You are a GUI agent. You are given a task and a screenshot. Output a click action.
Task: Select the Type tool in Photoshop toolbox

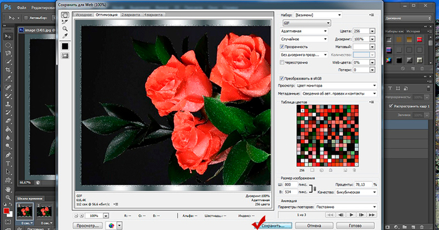pyautogui.click(x=8, y=164)
